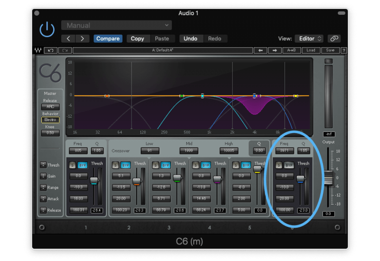This screenshot has height=261, width=380.
Task: Toggle band 4 BYP bypass button
Action: [x=206, y=165]
